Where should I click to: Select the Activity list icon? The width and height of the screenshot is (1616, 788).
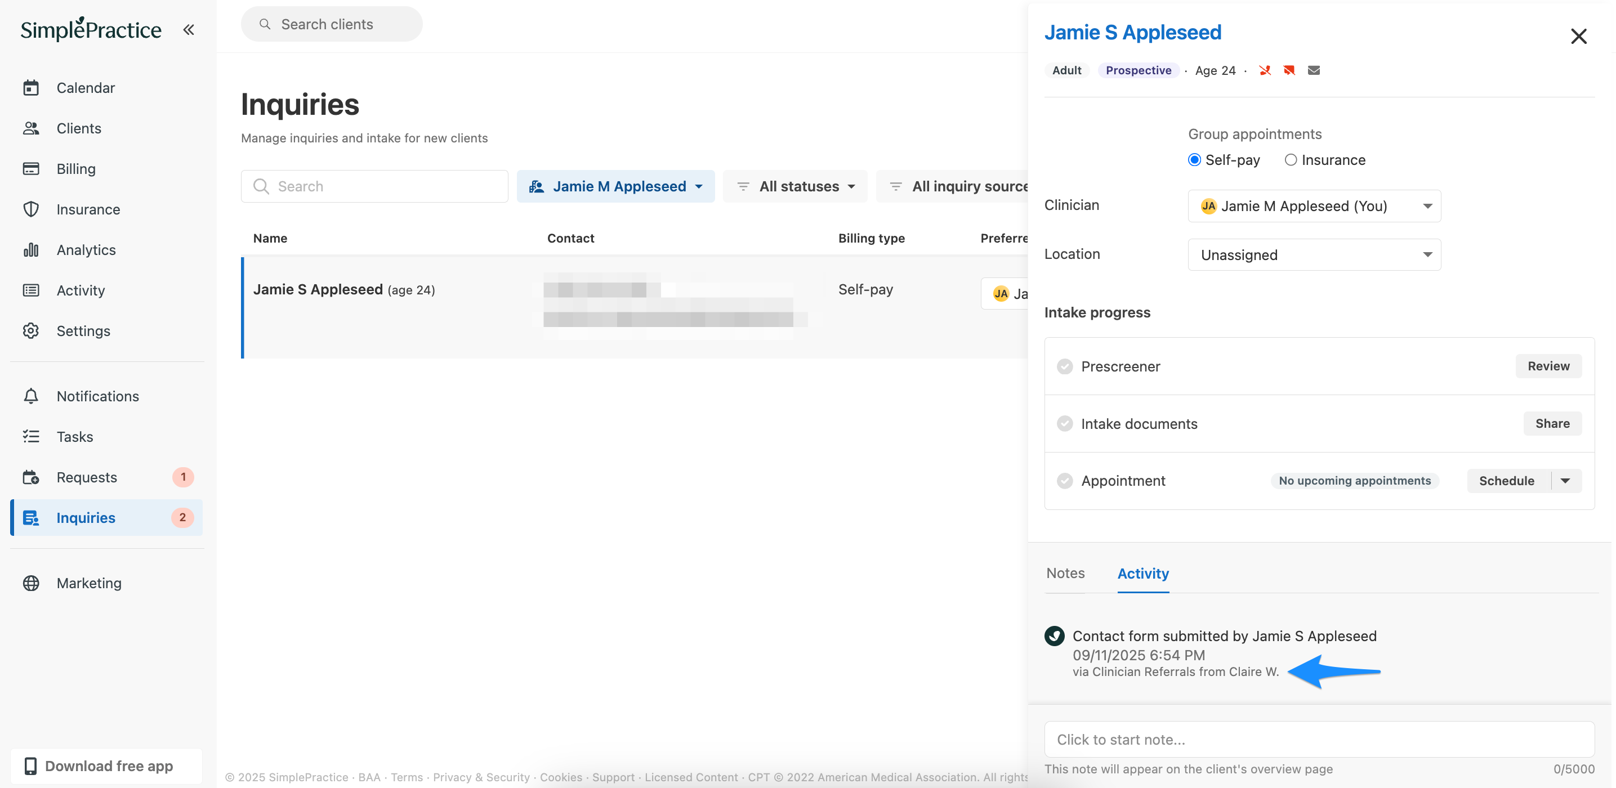point(31,290)
